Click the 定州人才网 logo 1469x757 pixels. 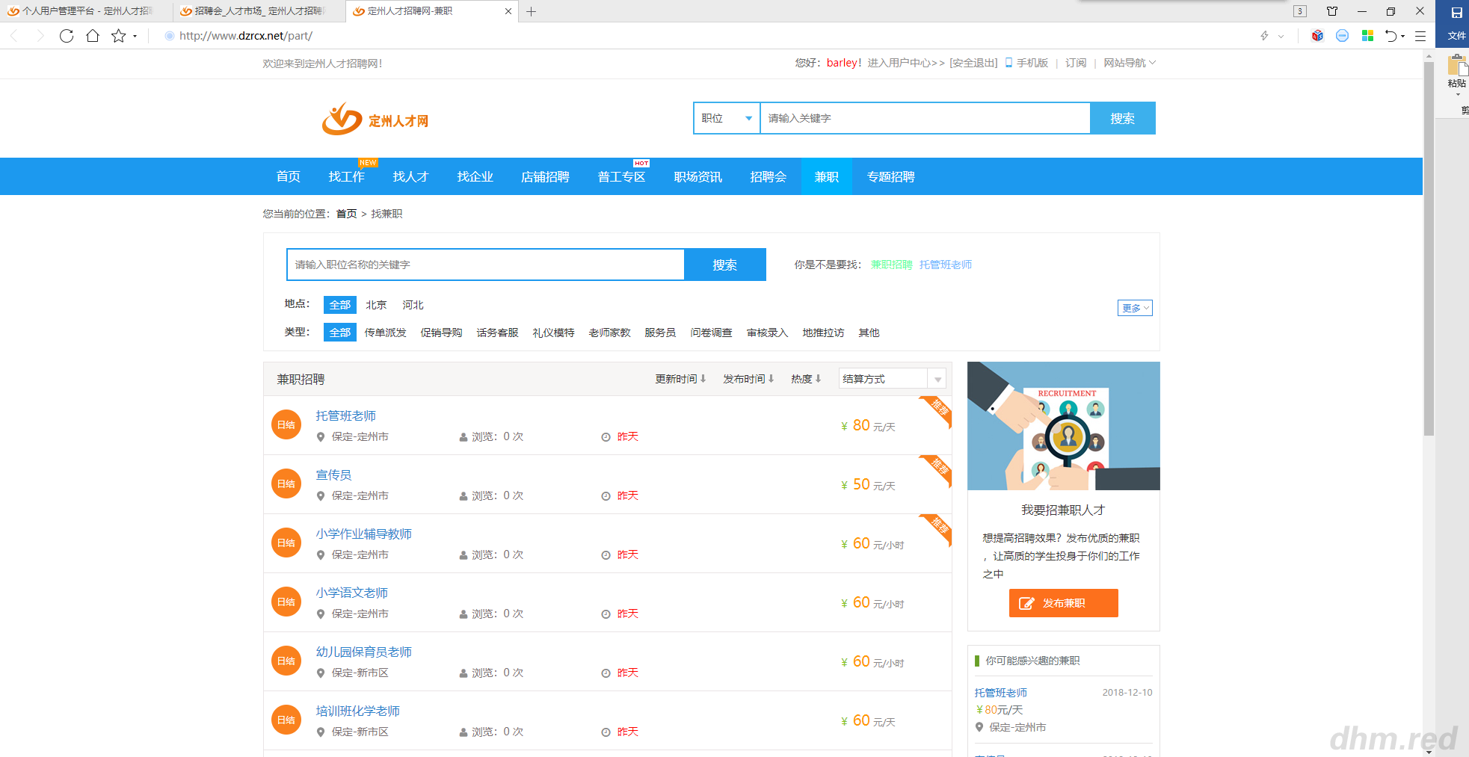[x=375, y=119]
